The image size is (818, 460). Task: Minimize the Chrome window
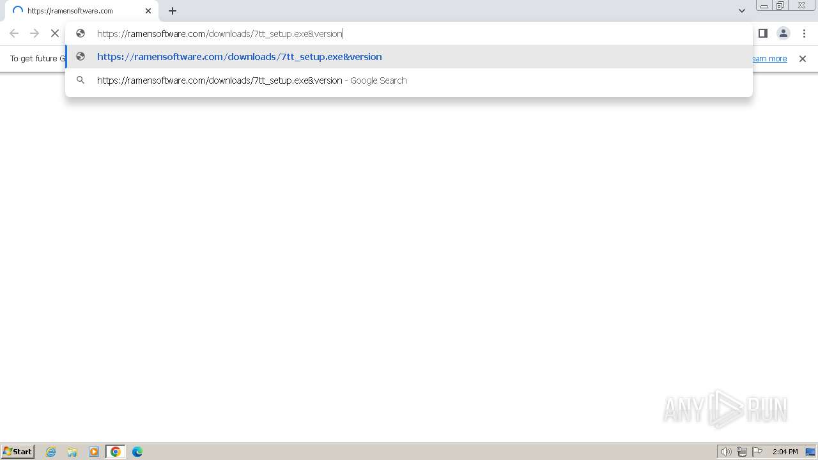coord(764,6)
